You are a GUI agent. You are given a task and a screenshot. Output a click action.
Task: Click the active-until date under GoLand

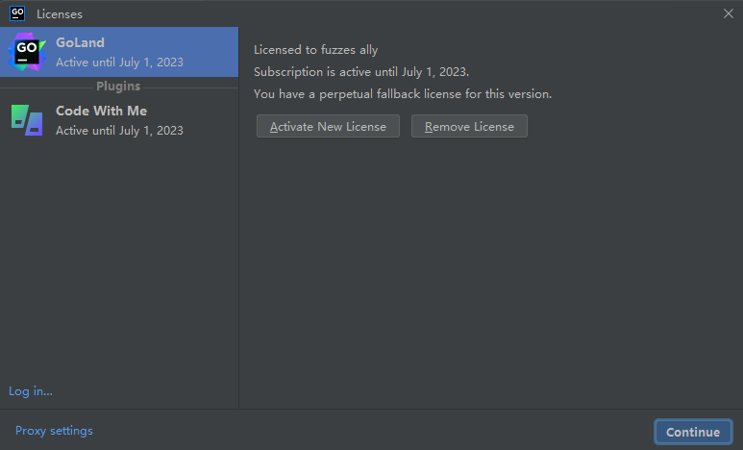pyautogui.click(x=119, y=62)
